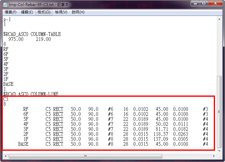The width and height of the screenshot is (225, 162).
Task: Click the value "0.0182" in the 3F row
Action: [180, 129]
